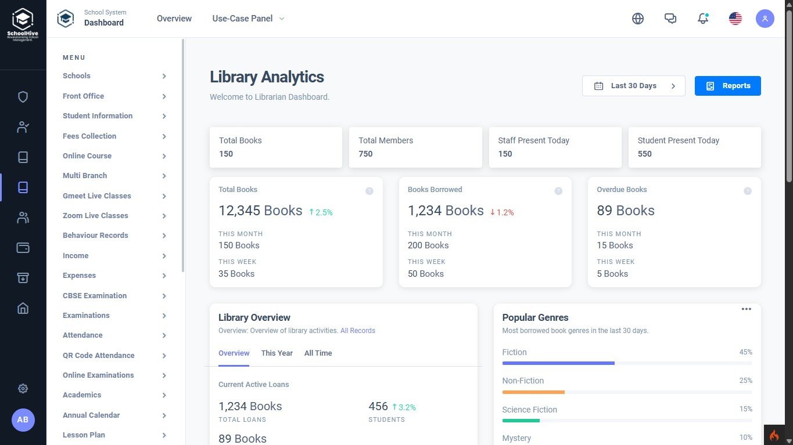The image size is (793, 445).
Task: Click the info icon on Overdue Books card
Action: pos(748,190)
